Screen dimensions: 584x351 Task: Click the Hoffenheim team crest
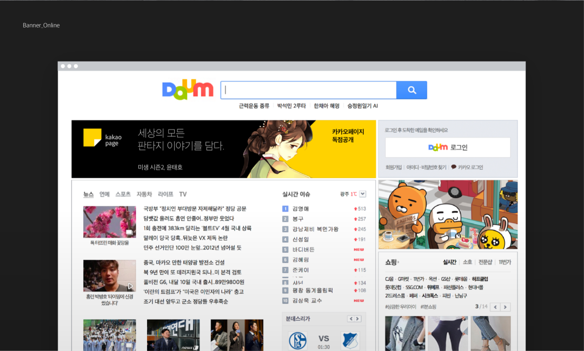350,340
